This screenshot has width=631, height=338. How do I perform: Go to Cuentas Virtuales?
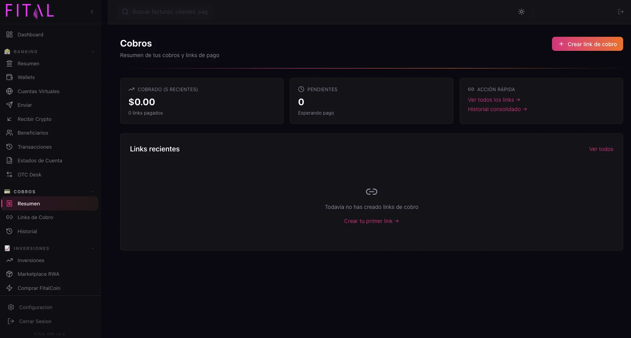50,91
